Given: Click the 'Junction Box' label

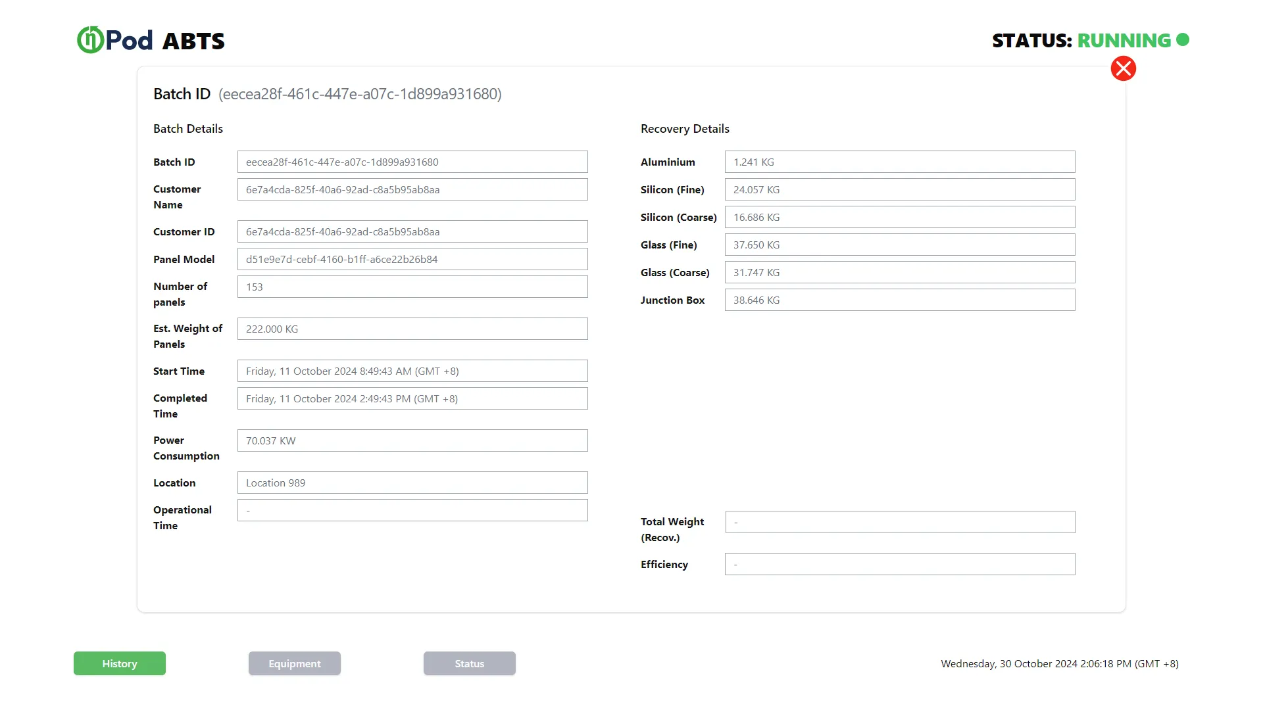Looking at the screenshot, I should [x=672, y=300].
